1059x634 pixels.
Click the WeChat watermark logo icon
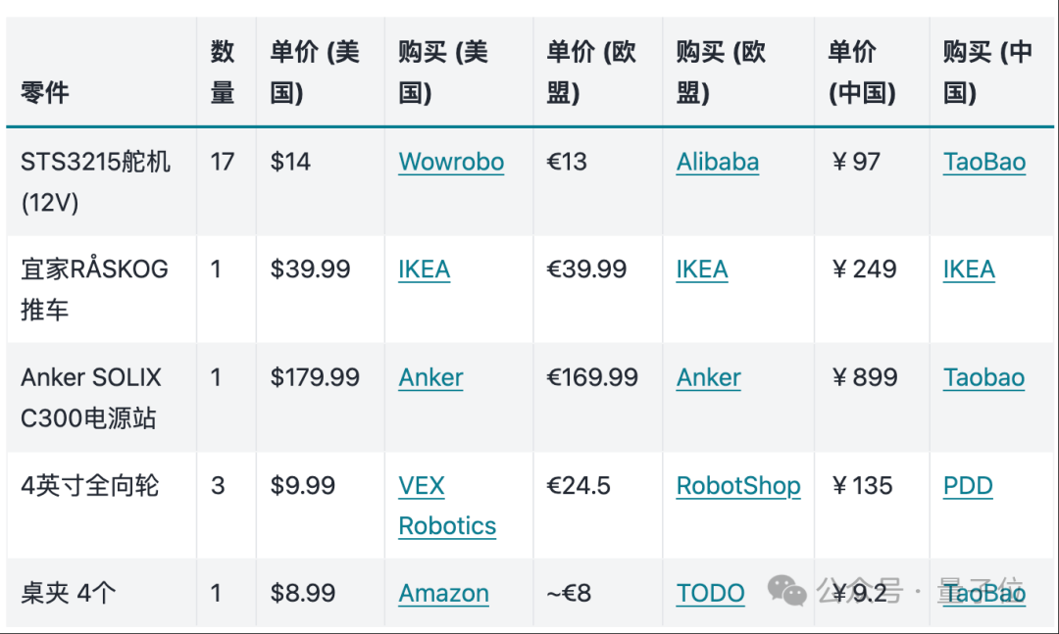click(x=786, y=591)
